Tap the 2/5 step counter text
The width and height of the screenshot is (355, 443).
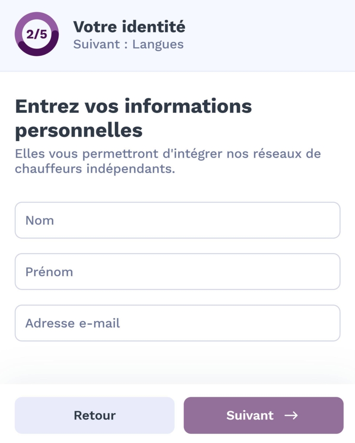(36, 35)
